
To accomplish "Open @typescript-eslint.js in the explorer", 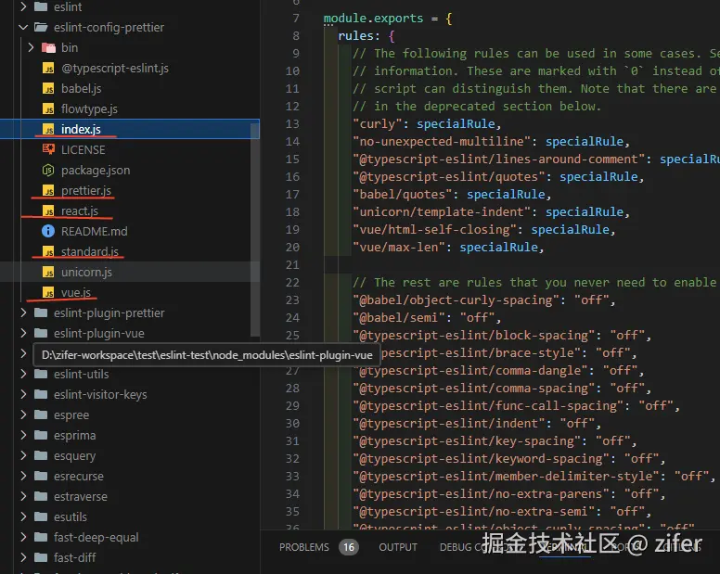I will pyautogui.click(x=115, y=69).
